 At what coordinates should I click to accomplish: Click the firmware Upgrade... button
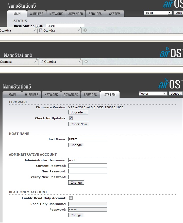coord(78,112)
